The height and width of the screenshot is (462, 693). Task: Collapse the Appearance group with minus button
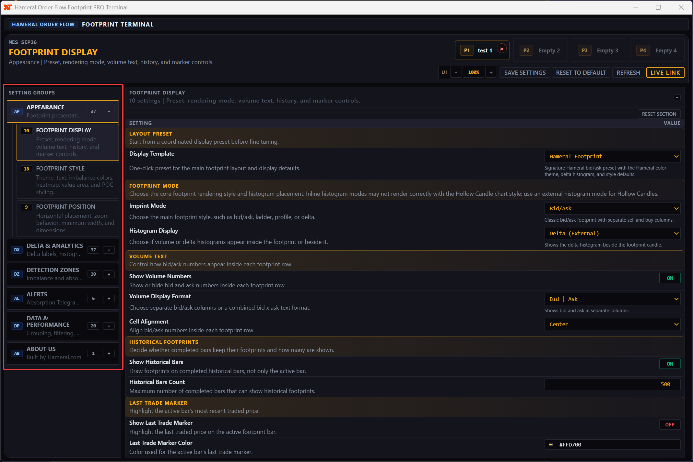click(109, 111)
